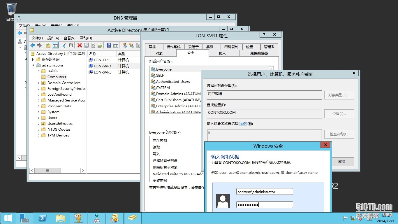The height and width of the screenshot is (224, 398).
Task: Click the console tree horizontal scrollbar
Action: click(x=58, y=171)
